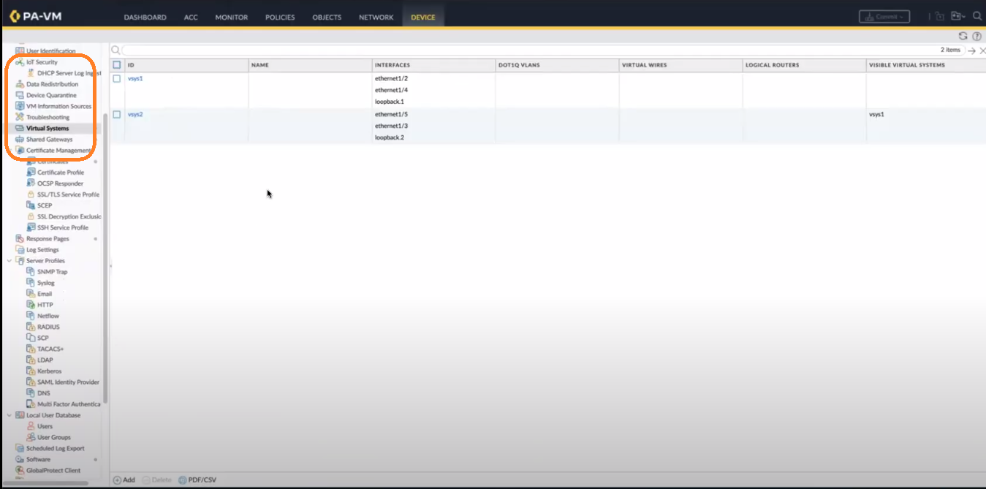Sort by the INTERFACES column header
This screenshot has height=489, width=986.
pos(433,65)
